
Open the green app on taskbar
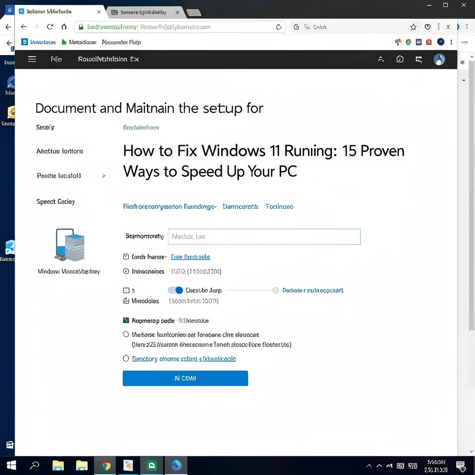[152, 465]
